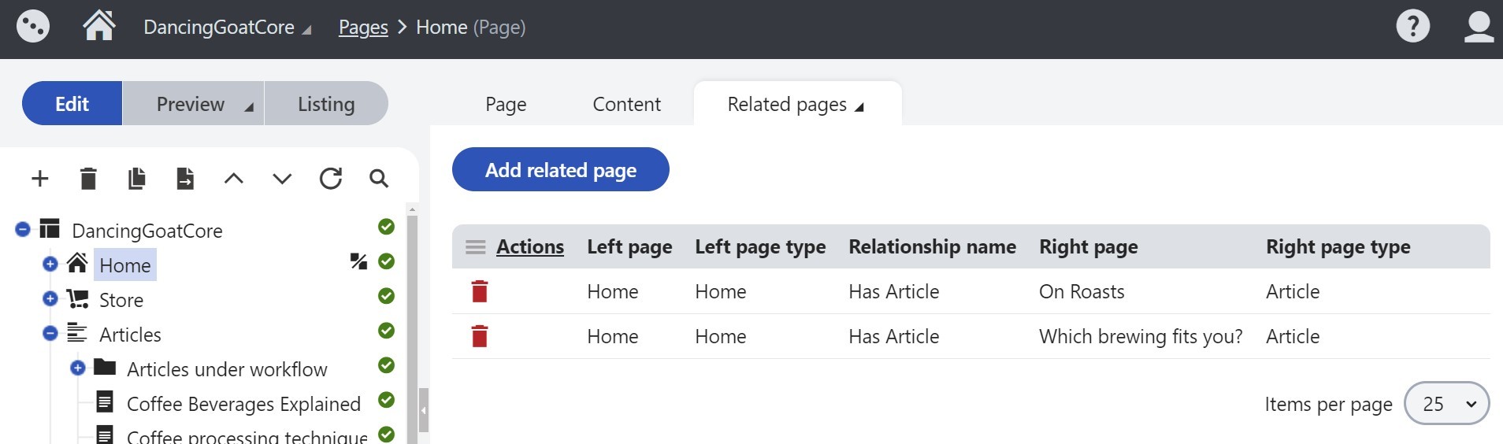1503x444 pixels.
Task: Expand the Store tree node
Action: tap(50, 298)
